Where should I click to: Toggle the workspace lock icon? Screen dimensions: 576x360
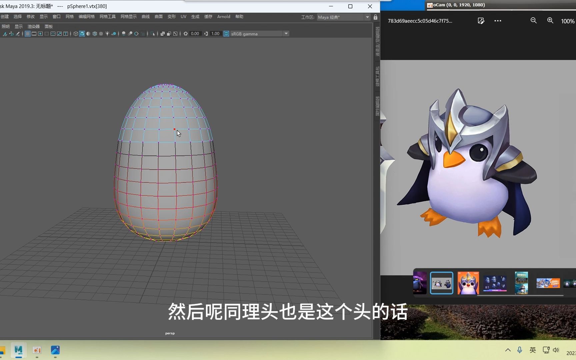[x=376, y=17]
